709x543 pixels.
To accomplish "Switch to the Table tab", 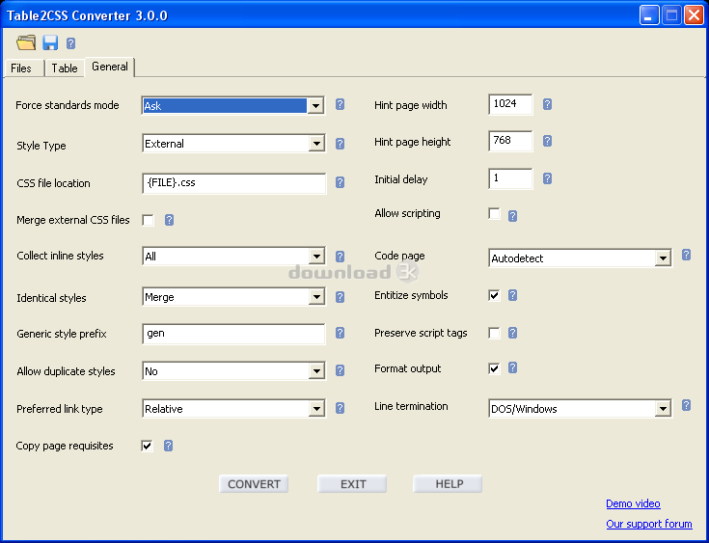I will (65, 68).
